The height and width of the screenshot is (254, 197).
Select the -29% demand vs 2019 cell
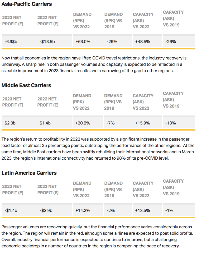pos(112,41)
